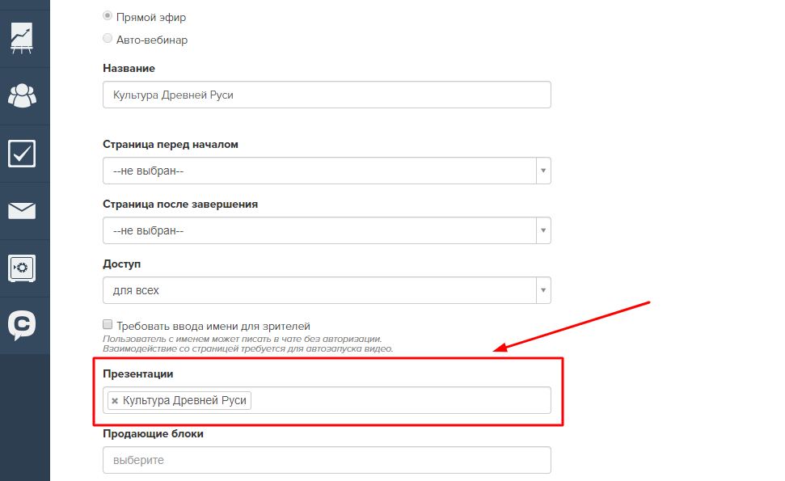785x481 pixels.
Task: Expand the Страница перед началом dropdown arrow
Action: 543,171
